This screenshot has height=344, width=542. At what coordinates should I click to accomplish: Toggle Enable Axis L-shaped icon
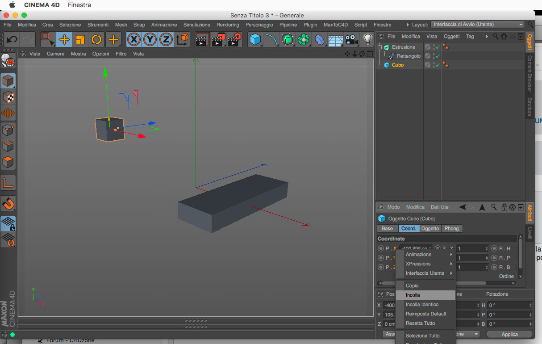[8, 183]
